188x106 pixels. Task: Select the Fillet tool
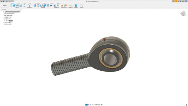pyautogui.click(x=38, y=6)
